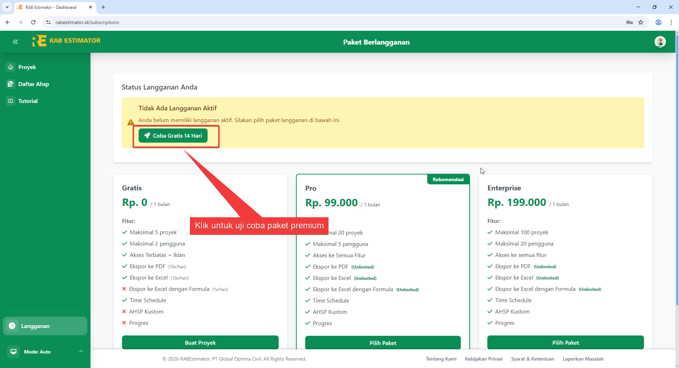Bookmark this page with star icon

click(x=641, y=22)
